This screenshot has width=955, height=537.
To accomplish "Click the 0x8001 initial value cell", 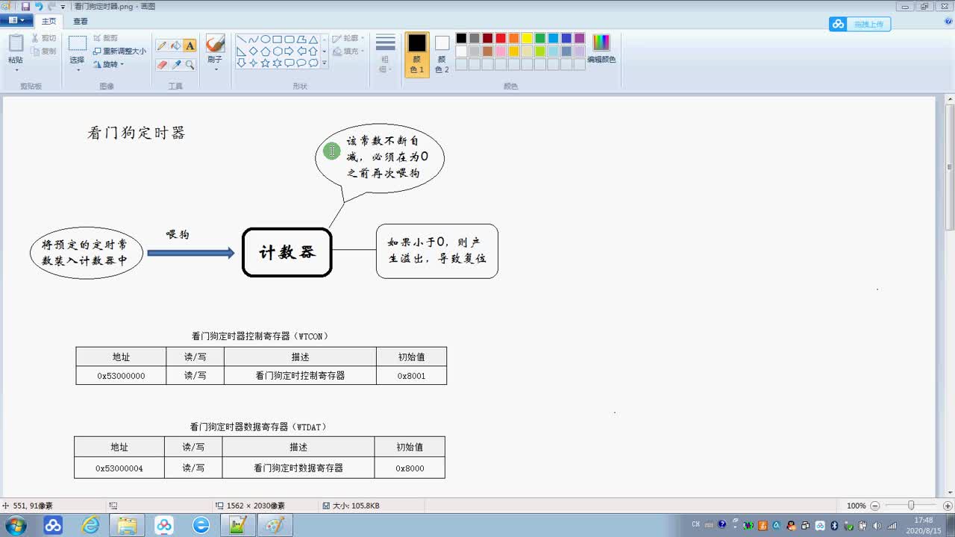I will coord(411,376).
